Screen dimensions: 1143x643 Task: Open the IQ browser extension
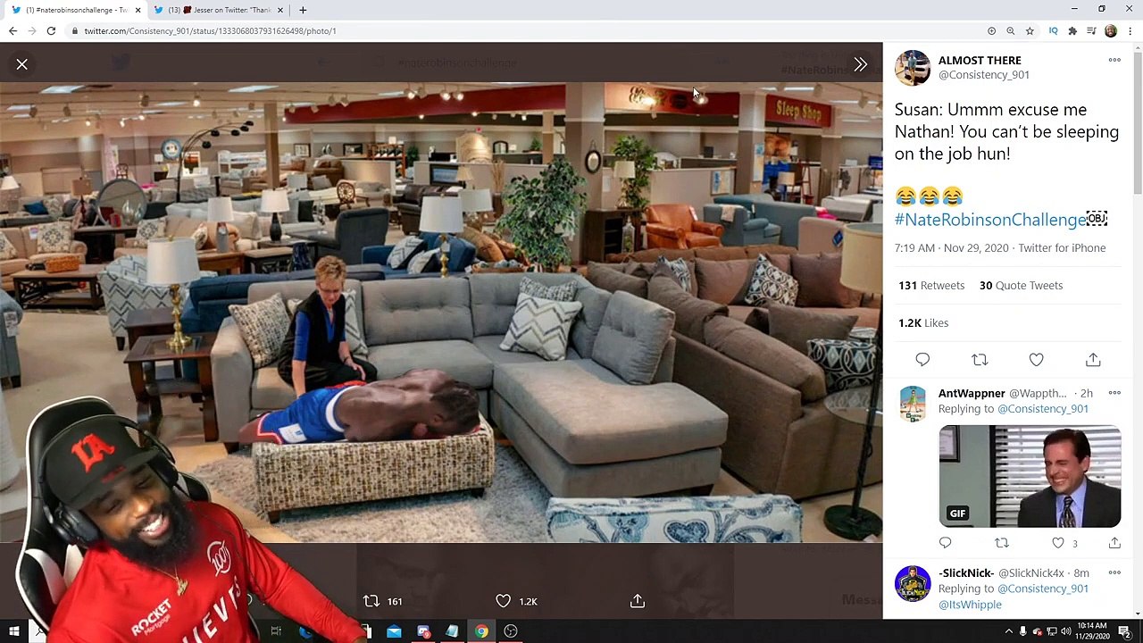tap(1054, 31)
